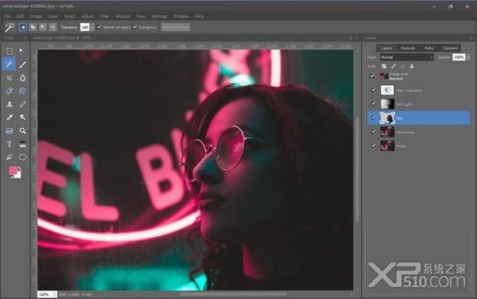Switch to the Channels tab
Image resolution: width=477 pixels, height=299 pixels.
pos(408,48)
